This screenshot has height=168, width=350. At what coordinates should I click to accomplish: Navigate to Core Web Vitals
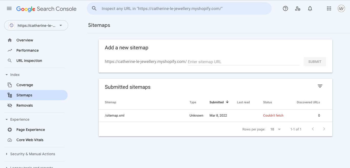tap(30, 140)
